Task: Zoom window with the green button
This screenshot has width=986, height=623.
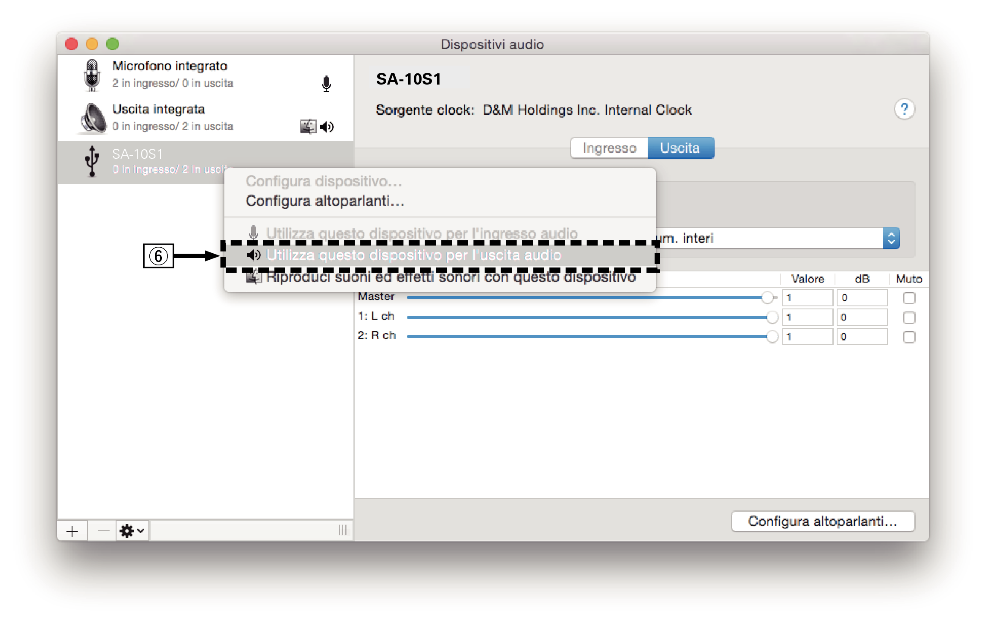Action: coord(113,44)
